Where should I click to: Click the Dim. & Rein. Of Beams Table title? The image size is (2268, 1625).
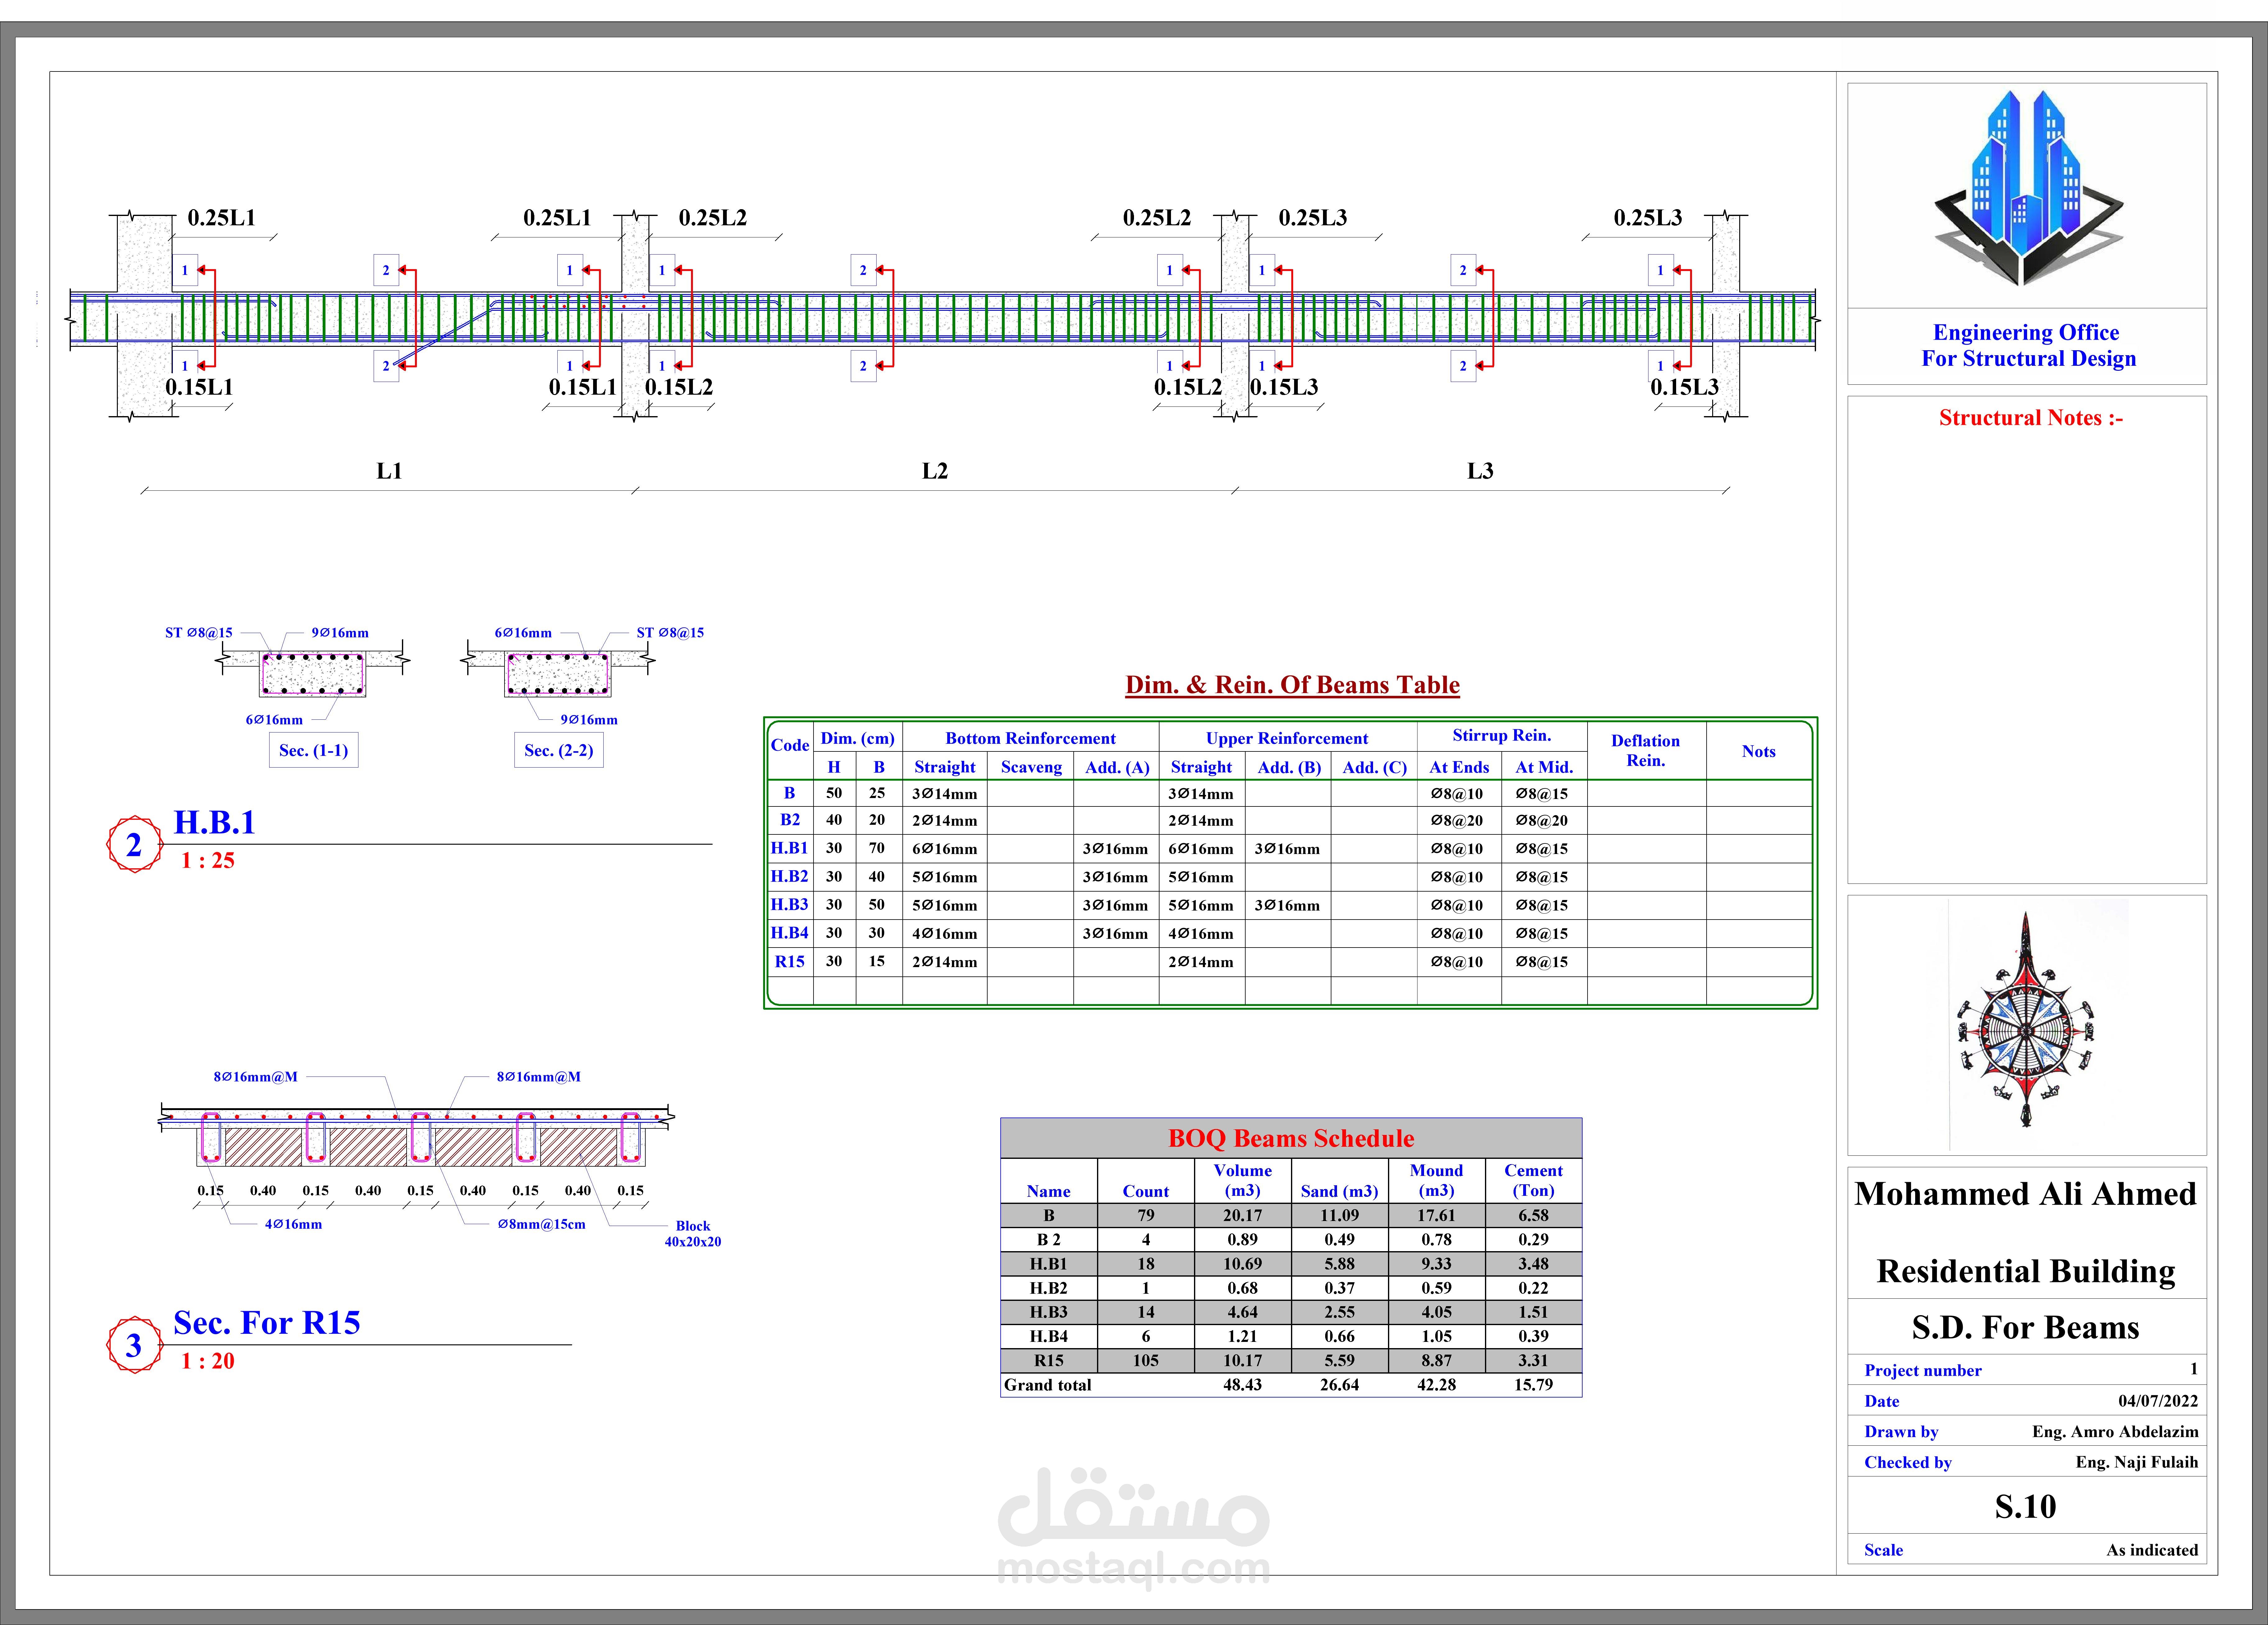pyautogui.click(x=1292, y=685)
